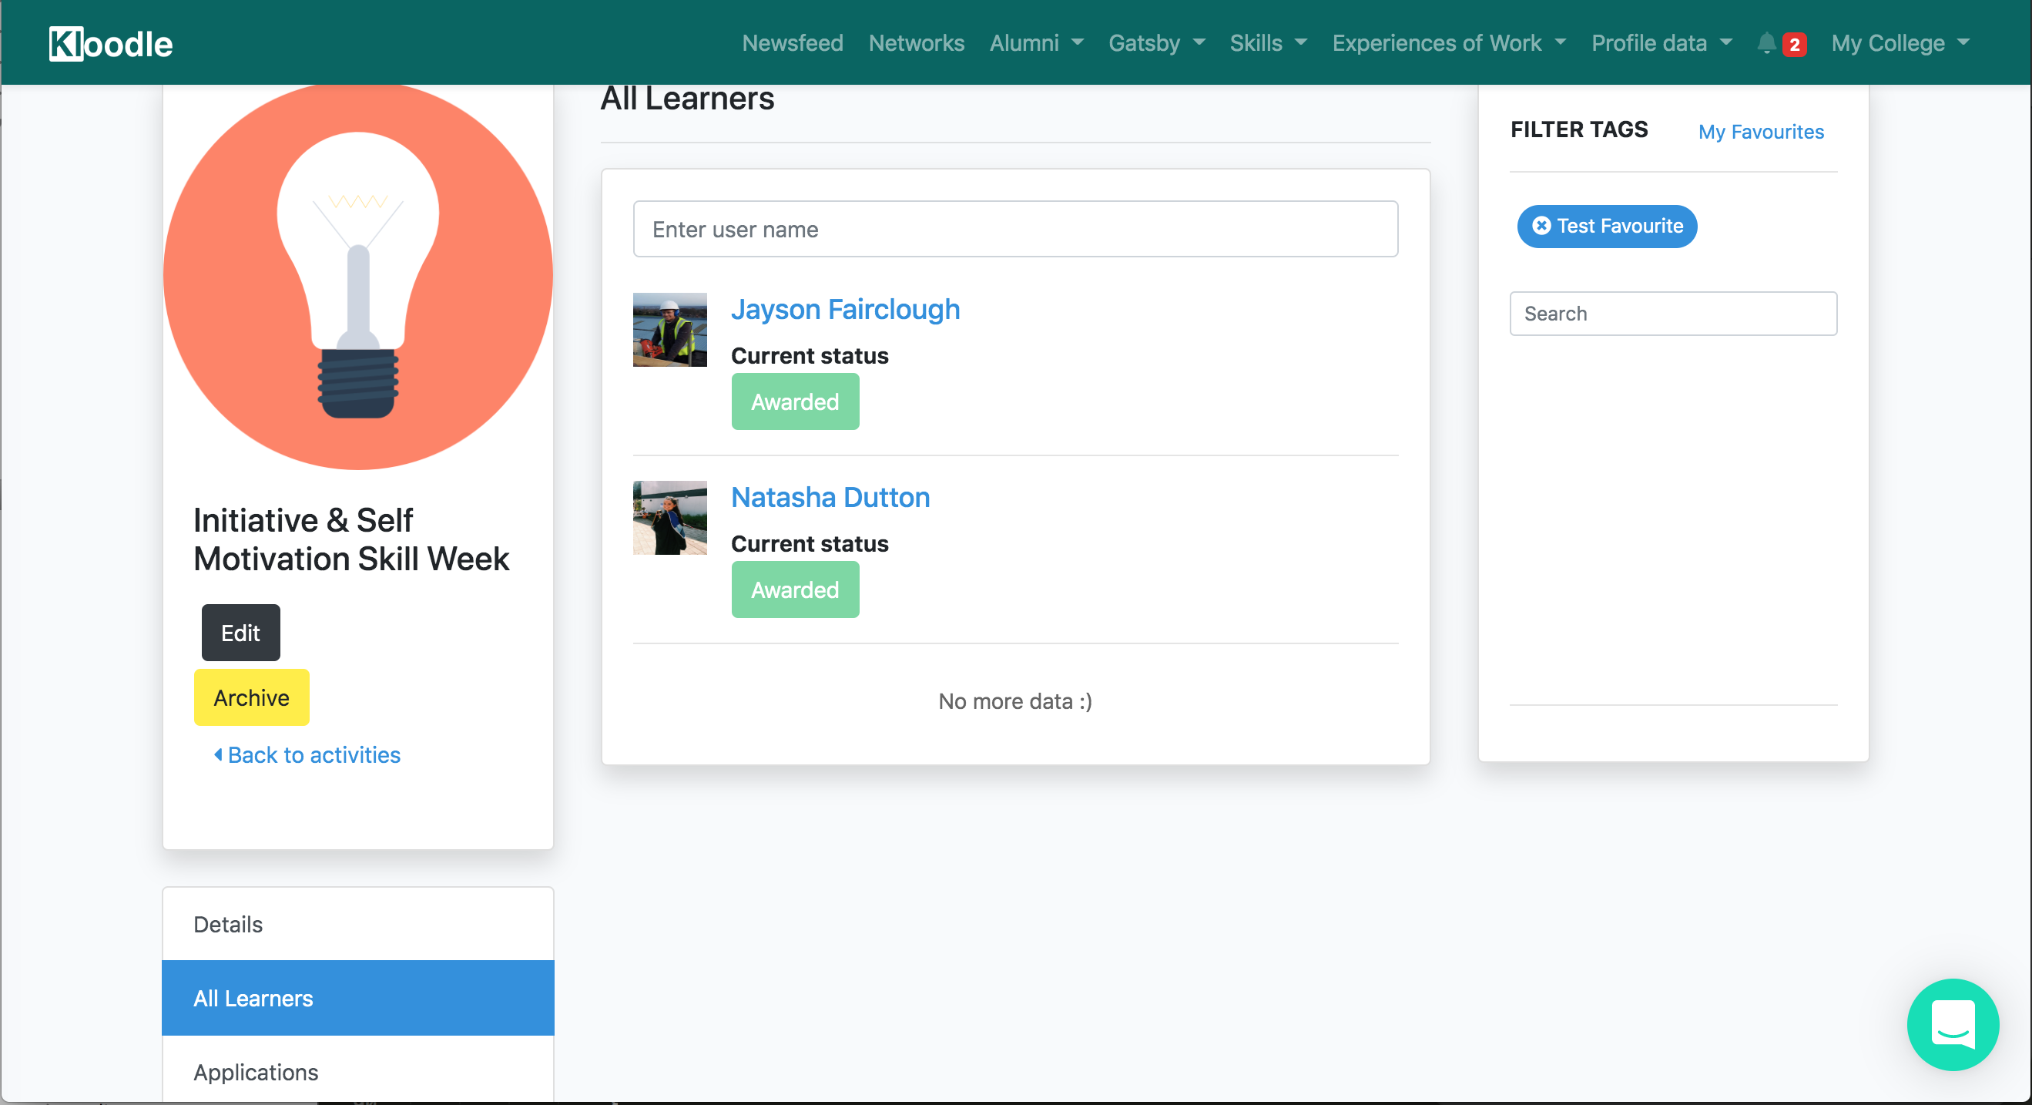Expand the My College dropdown
The image size is (2032, 1105).
[x=1900, y=42]
